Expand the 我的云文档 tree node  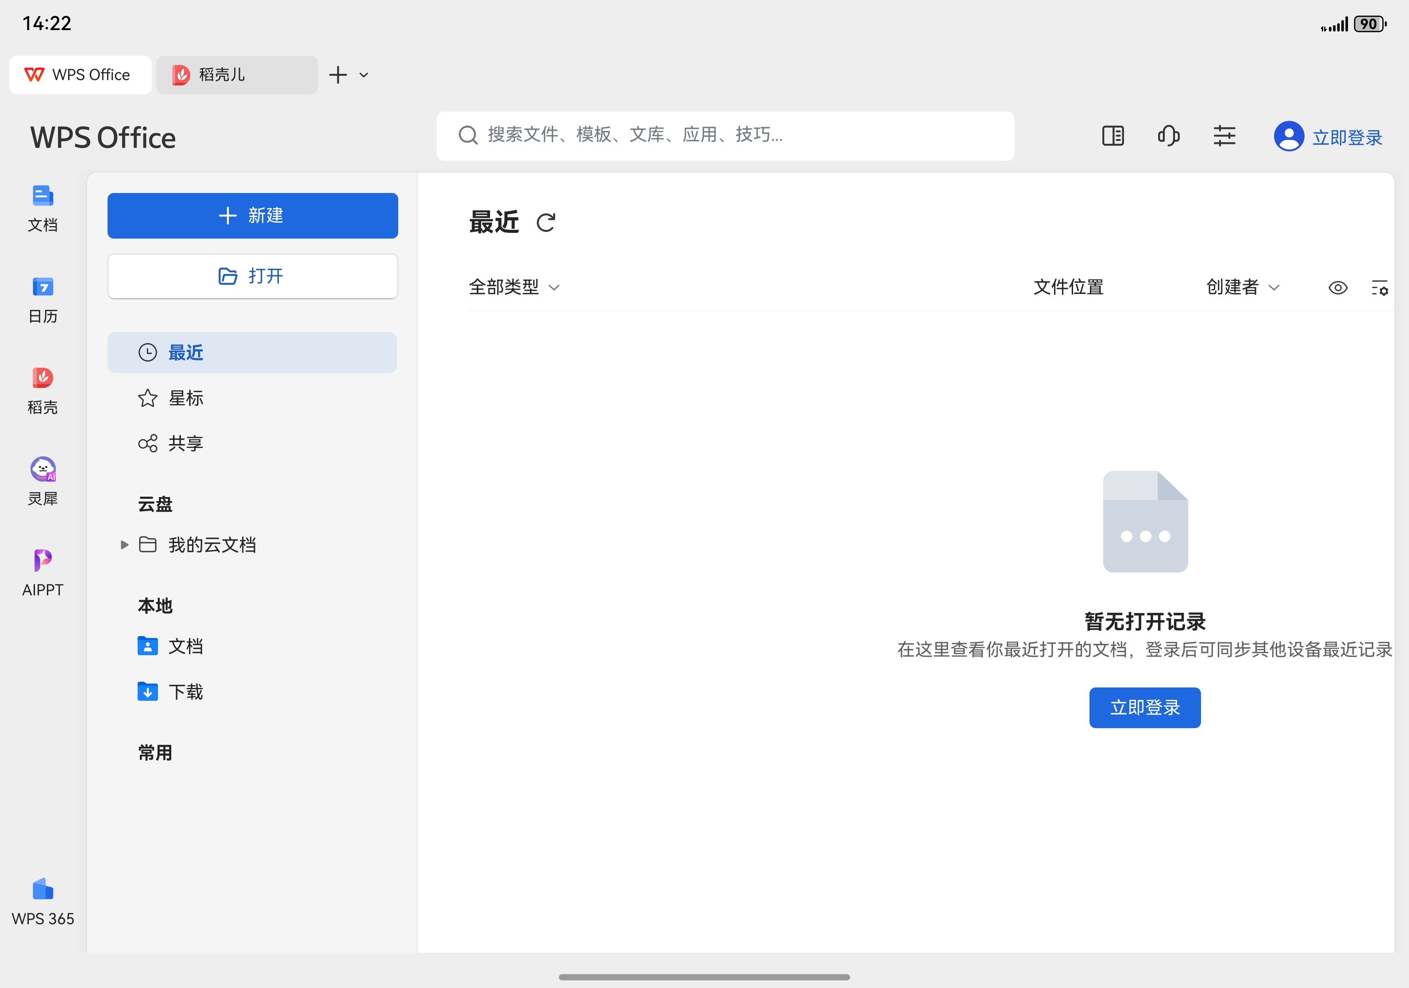[124, 545]
